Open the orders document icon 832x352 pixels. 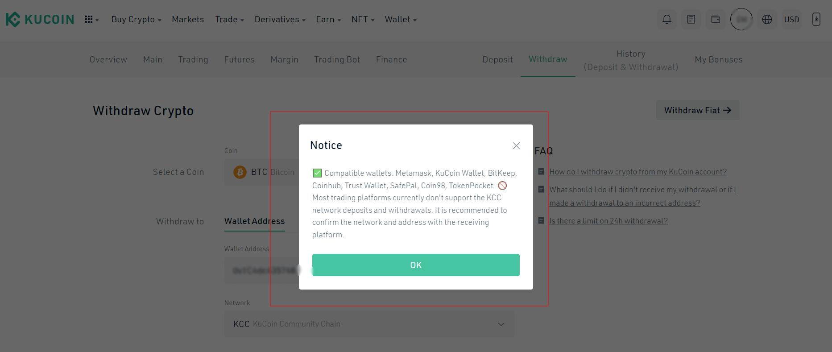[x=691, y=20]
